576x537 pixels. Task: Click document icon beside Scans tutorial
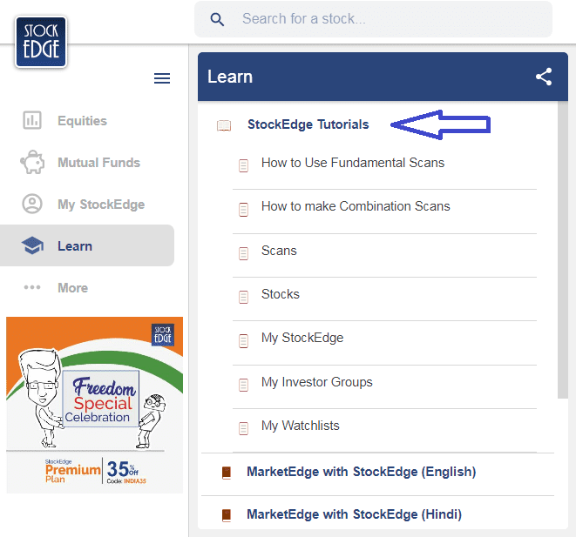[243, 253]
